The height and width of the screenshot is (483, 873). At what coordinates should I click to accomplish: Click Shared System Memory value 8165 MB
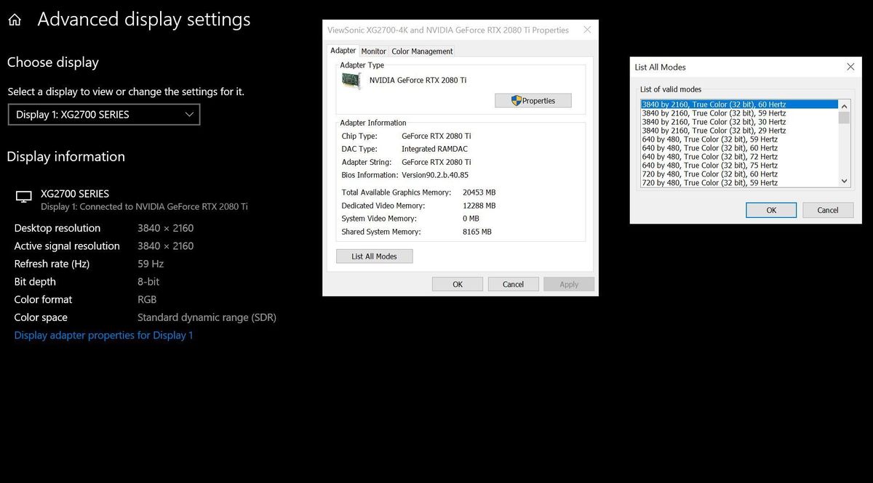(x=477, y=232)
